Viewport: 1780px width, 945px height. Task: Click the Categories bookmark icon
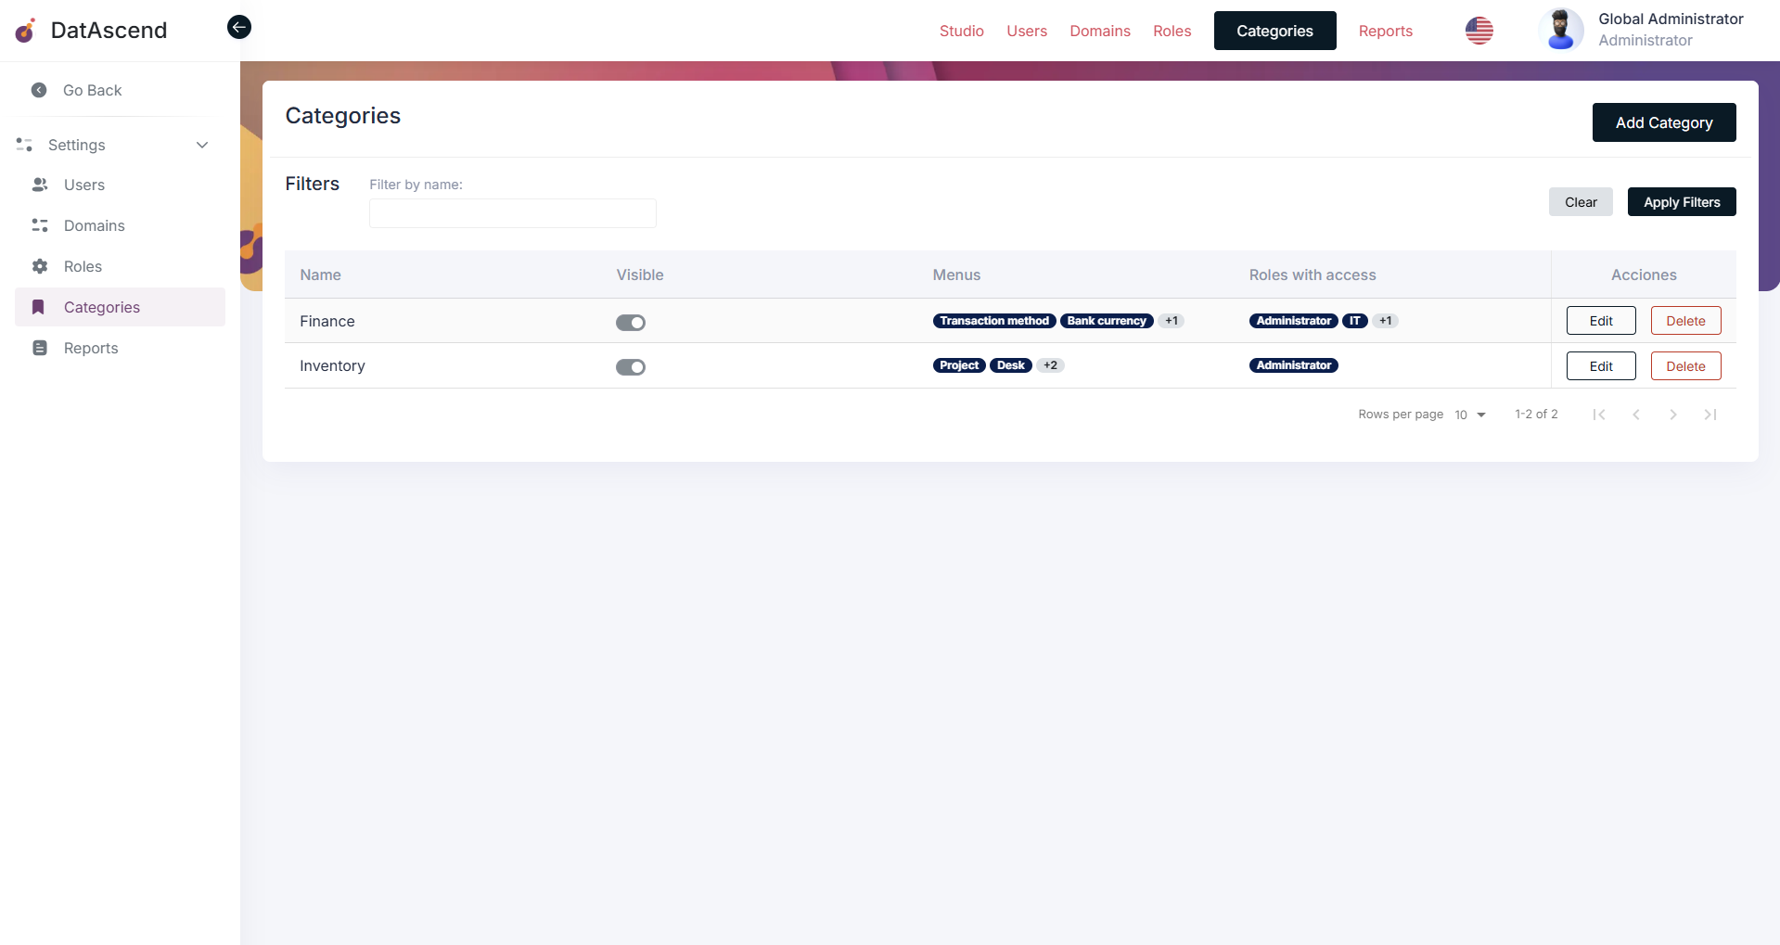coord(38,307)
